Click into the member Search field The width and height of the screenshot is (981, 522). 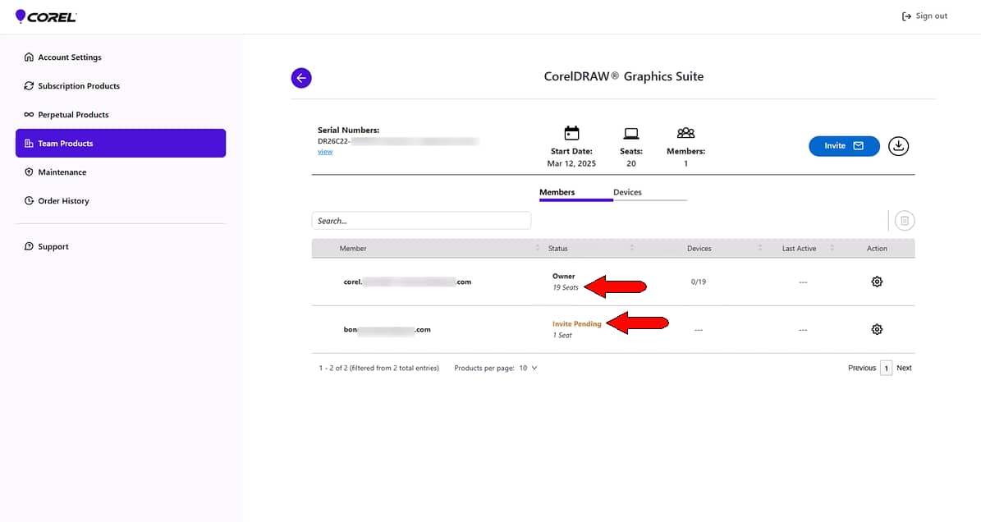point(421,221)
